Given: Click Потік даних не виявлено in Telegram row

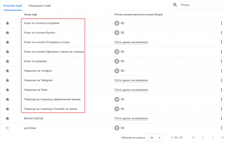Looking at the screenshot, I should 131,80.
